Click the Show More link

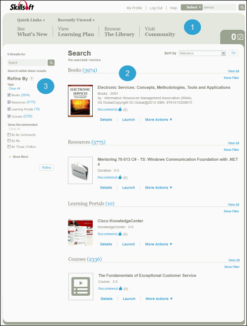tap(20, 157)
